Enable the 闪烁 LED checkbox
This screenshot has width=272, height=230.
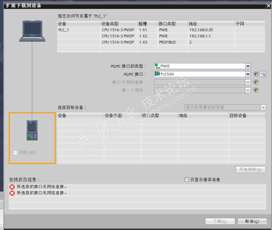point(15,153)
